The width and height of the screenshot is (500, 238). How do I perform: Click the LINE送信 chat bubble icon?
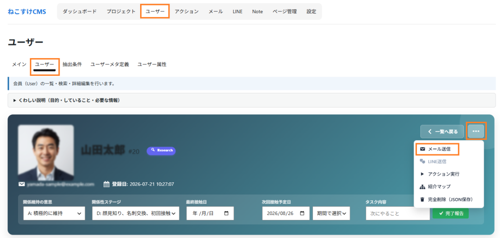[x=422, y=161]
